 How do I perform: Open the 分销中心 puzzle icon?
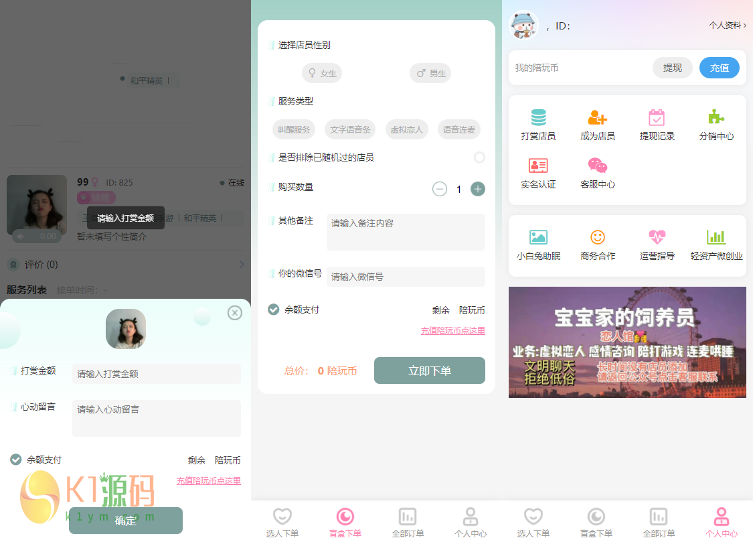click(x=716, y=117)
